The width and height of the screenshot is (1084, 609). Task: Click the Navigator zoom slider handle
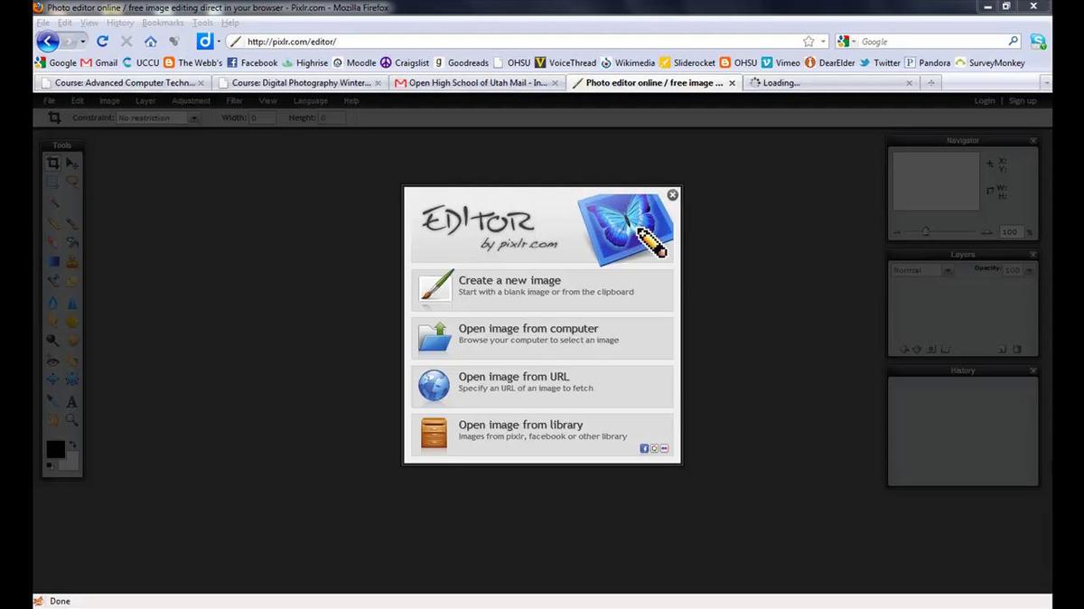926,232
